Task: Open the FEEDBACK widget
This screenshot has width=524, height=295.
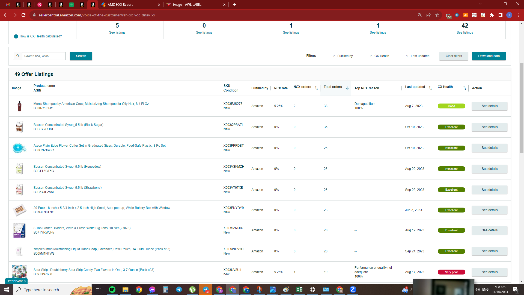Action: tap(15, 281)
